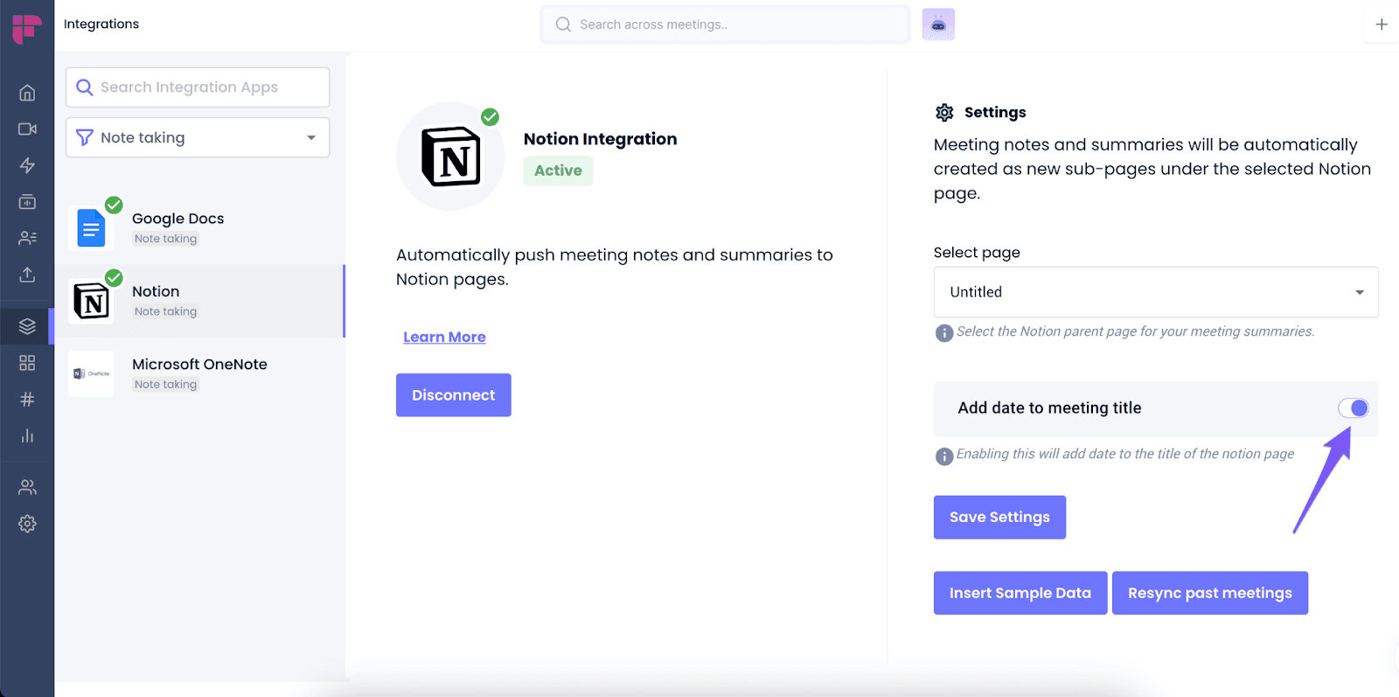1399x697 pixels.
Task: Click the magnifier in Search Integration Apps
Action: tap(84, 87)
